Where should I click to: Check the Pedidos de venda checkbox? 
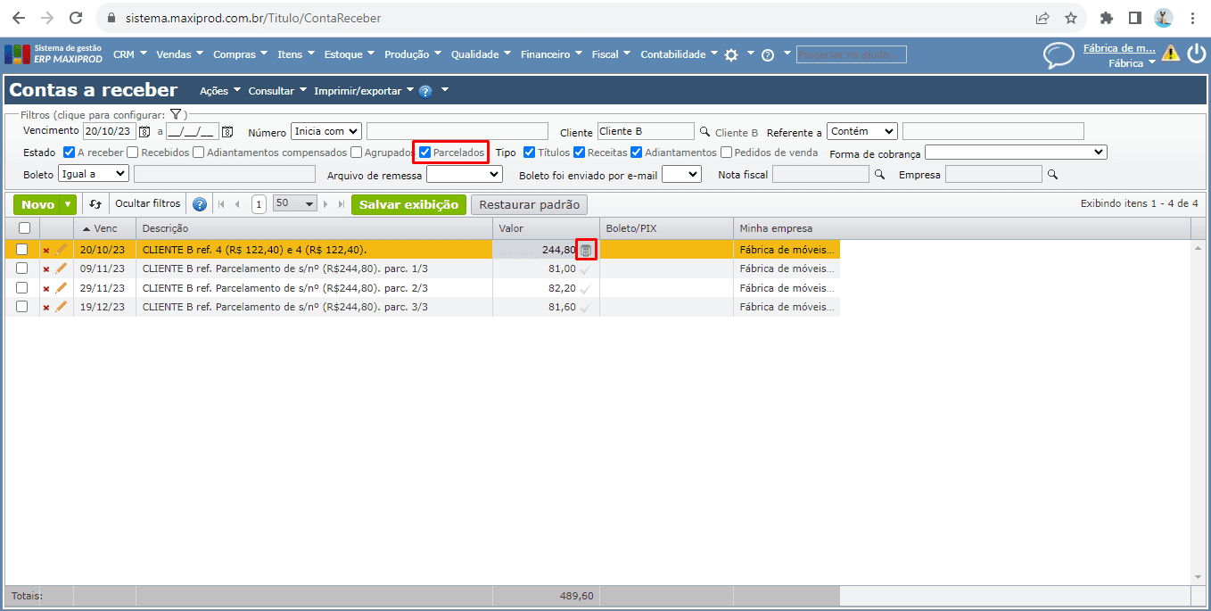click(727, 153)
